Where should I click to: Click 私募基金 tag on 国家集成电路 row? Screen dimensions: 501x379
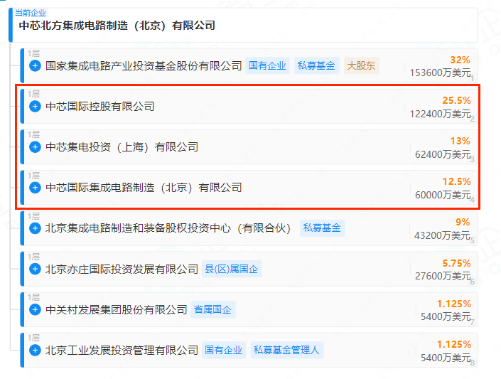pos(317,66)
